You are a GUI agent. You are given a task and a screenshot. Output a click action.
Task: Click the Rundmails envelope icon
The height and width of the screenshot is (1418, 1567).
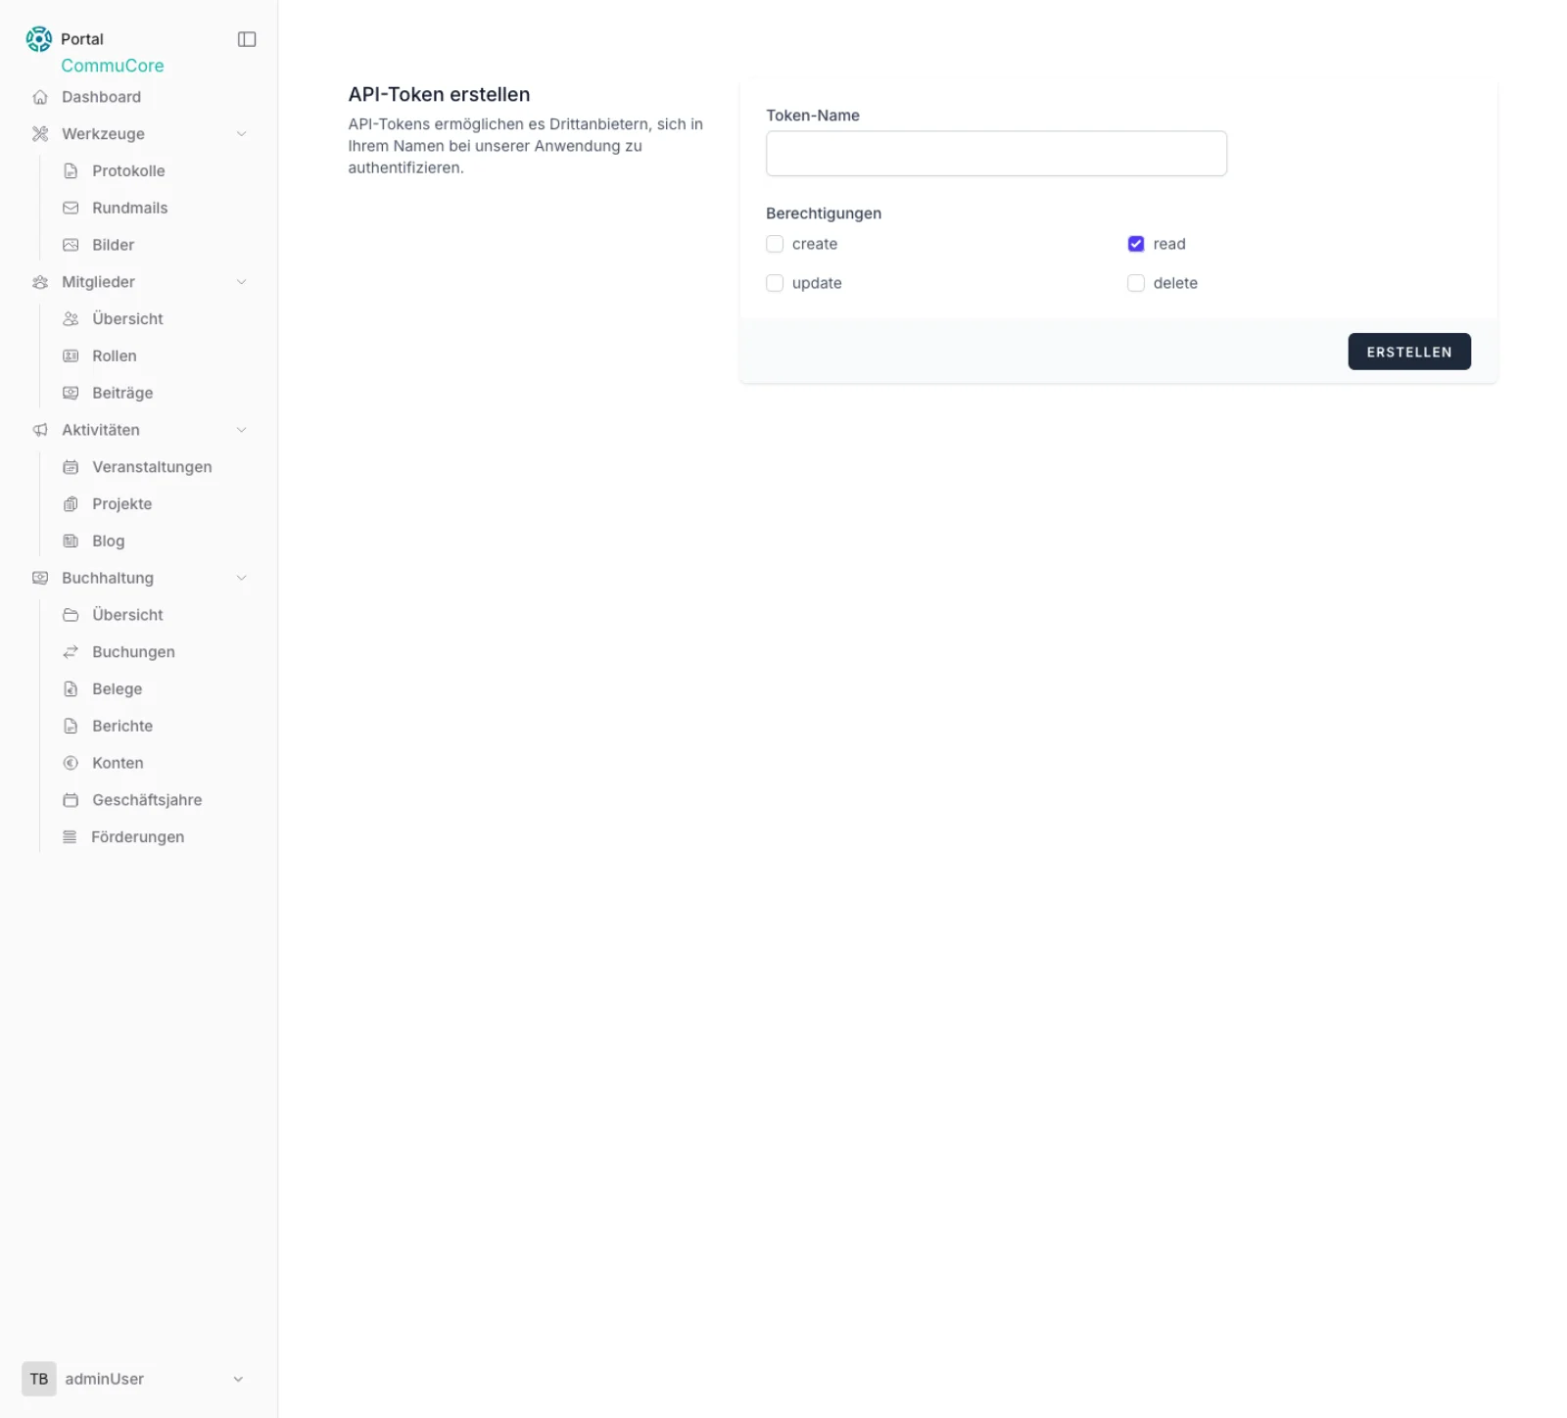[71, 209]
